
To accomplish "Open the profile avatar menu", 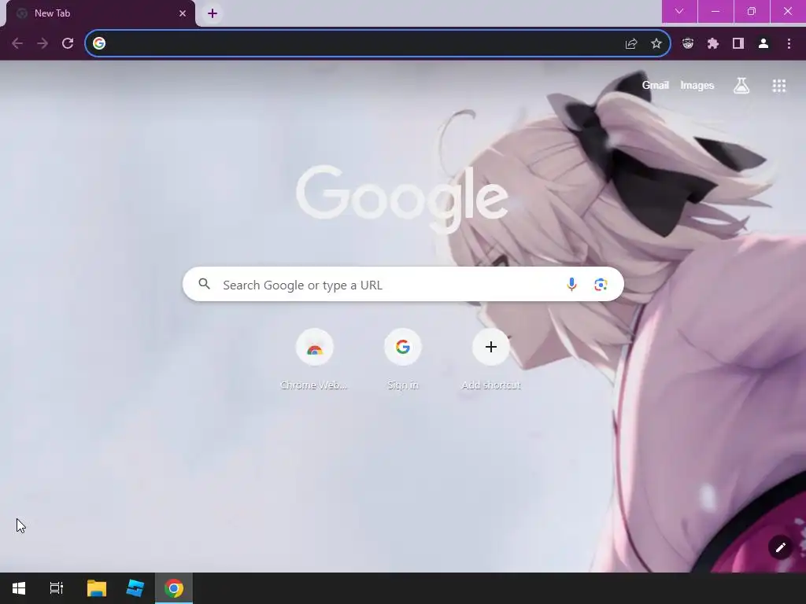I will 763,44.
